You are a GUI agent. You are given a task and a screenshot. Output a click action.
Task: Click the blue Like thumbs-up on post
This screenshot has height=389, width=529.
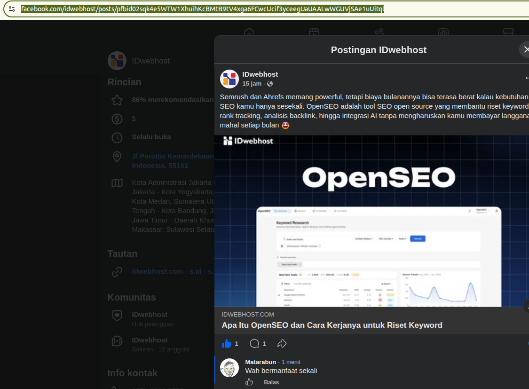(226, 343)
